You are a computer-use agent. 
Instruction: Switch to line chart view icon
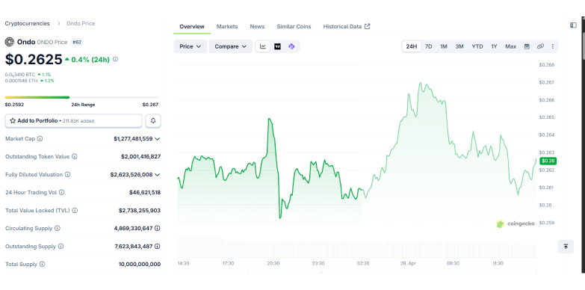tap(263, 46)
